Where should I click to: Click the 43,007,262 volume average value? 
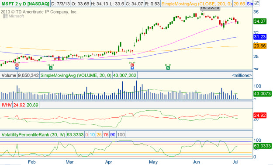tap(124, 75)
